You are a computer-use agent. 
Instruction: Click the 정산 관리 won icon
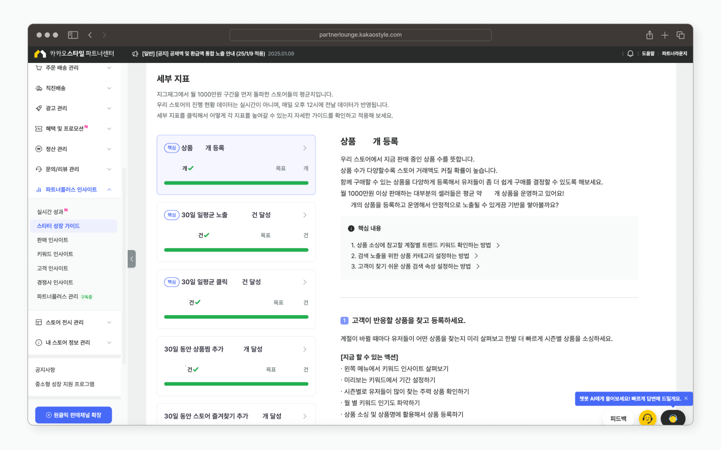coord(39,149)
